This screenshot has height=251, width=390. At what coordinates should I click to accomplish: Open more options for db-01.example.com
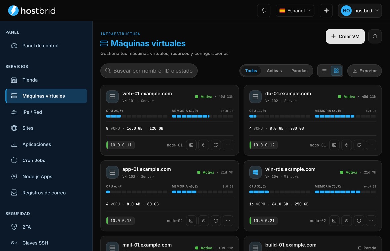coord(371,145)
